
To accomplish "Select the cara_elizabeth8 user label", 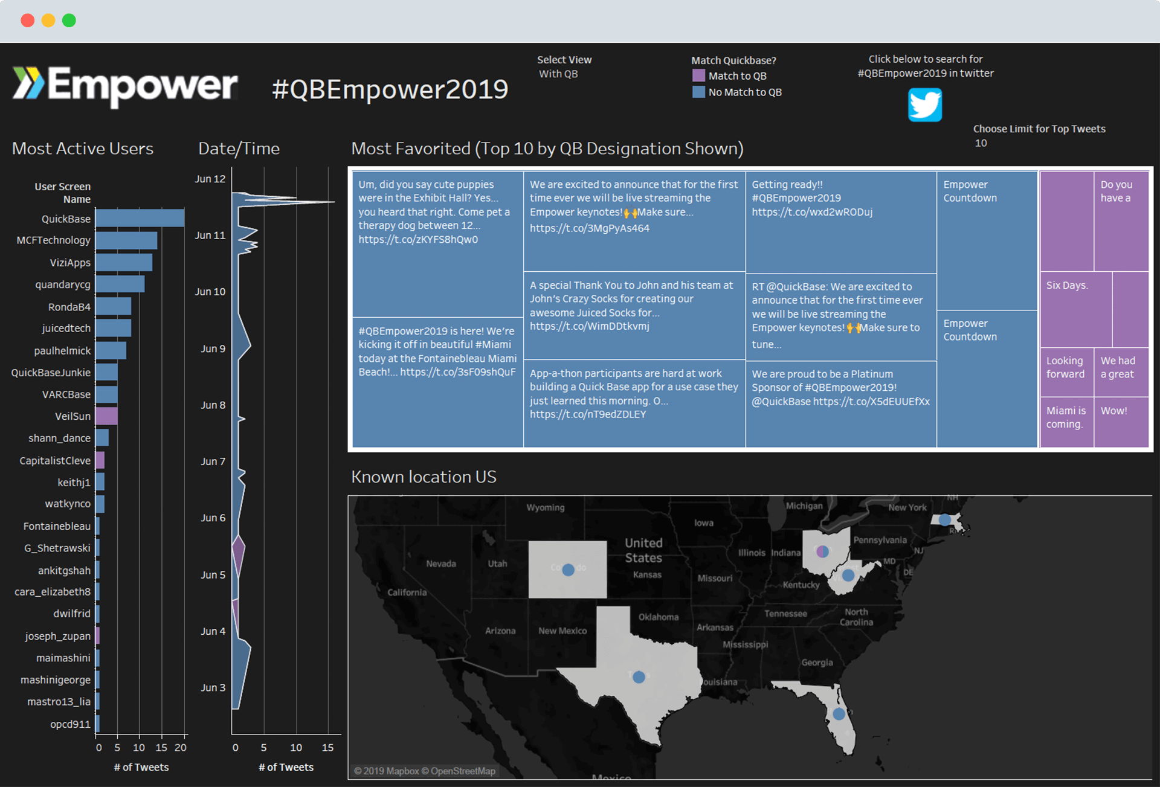I will coord(53,592).
